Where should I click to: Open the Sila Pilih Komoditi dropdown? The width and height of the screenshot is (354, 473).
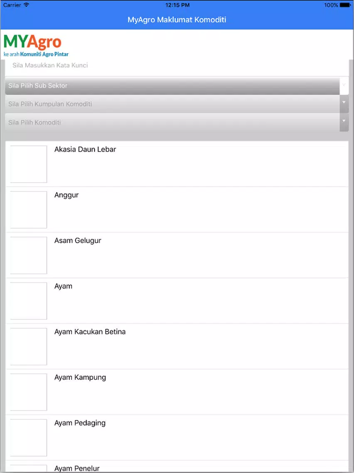[x=172, y=122]
